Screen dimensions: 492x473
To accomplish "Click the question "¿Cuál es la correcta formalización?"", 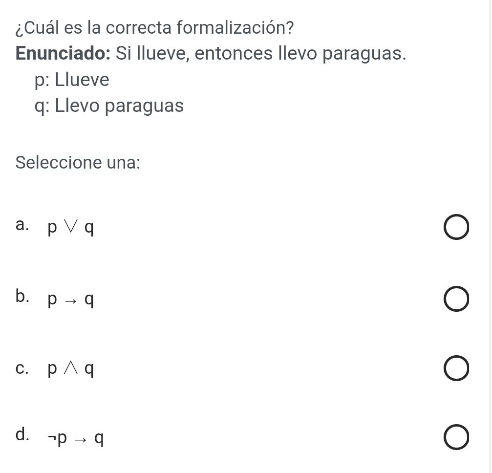I will 155,27.
